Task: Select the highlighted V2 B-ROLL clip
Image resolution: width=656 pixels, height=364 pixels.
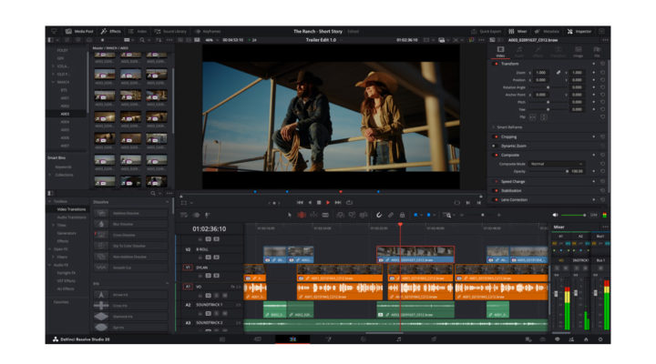Action: [x=415, y=254]
